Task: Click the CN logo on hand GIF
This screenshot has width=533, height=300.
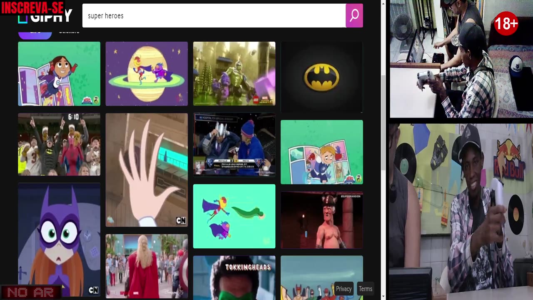Action: 181,220
